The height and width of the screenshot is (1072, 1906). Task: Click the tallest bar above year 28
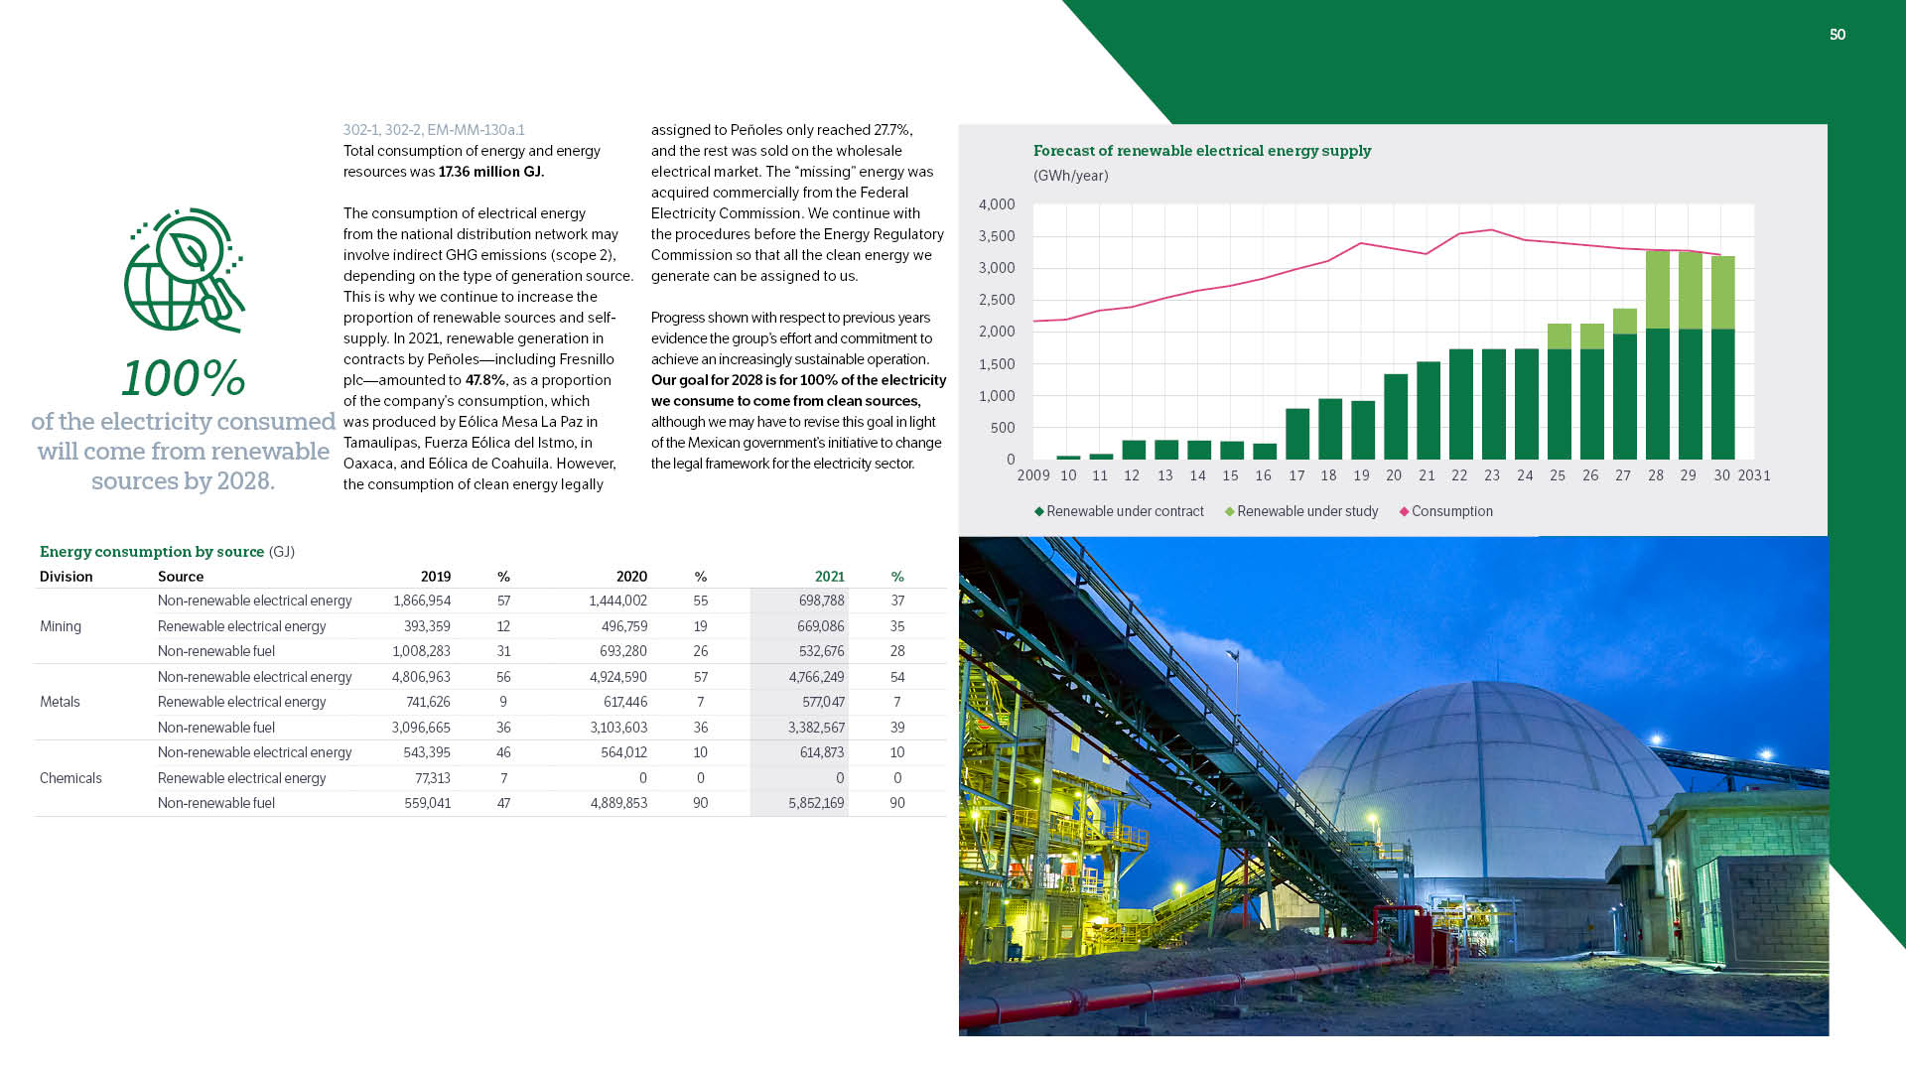[x=1657, y=355]
